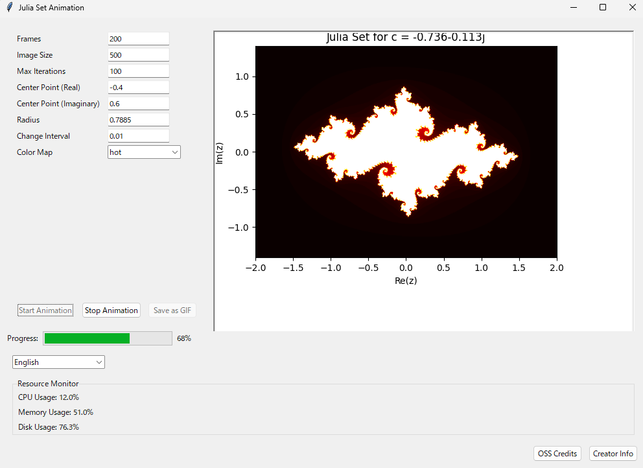
Task: Save the animation as GIF
Action: pyautogui.click(x=172, y=310)
